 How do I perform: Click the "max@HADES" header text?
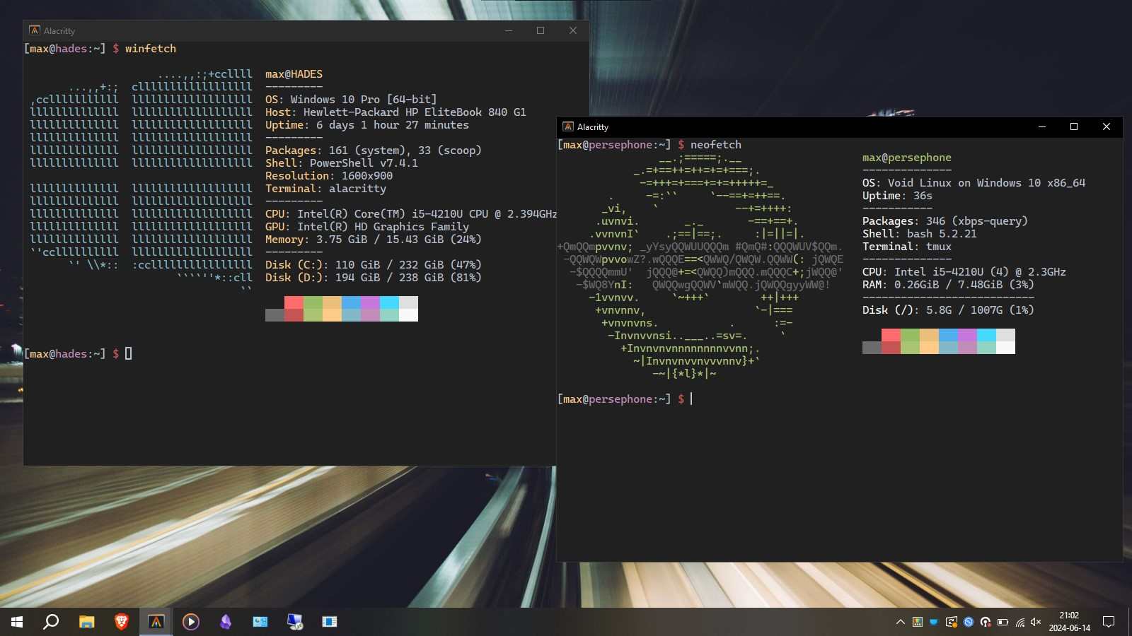pyautogui.click(x=294, y=74)
